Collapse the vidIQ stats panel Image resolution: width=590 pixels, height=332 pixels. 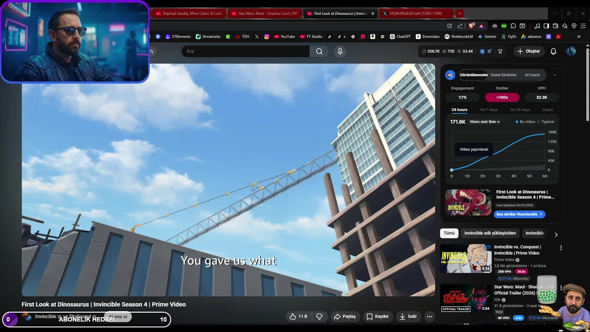555,75
